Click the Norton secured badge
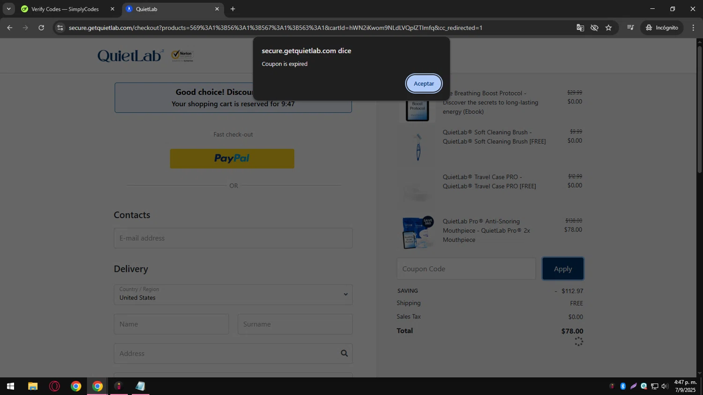Viewport: 703px width, 395px height. (x=182, y=56)
